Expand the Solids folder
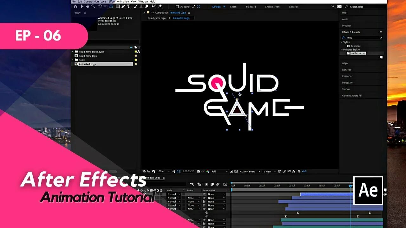Image resolution: width=406 pixels, height=228 pixels. tap(72, 60)
